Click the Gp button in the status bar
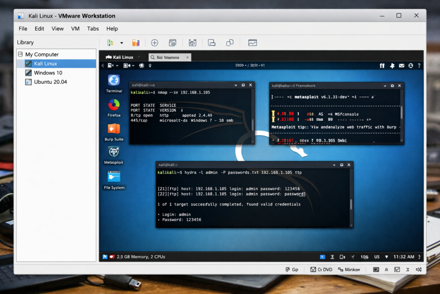 coord(292,269)
